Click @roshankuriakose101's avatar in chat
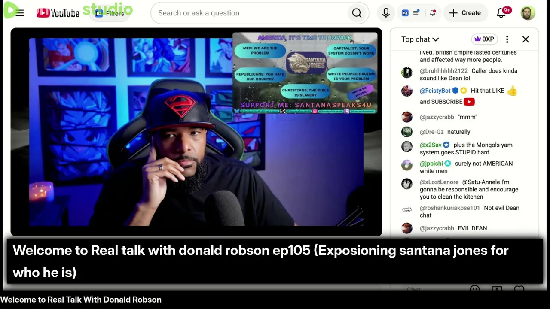 pos(407,209)
